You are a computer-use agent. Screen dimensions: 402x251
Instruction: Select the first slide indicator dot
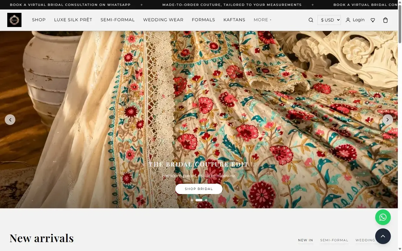[x=192, y=200]
